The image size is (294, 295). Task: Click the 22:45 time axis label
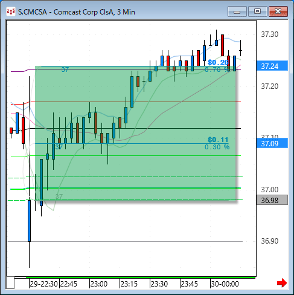tap(69, 284)
